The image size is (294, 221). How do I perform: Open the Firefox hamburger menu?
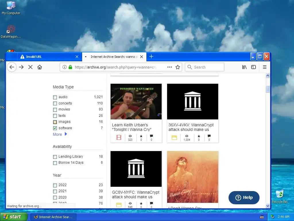point(265,67)
